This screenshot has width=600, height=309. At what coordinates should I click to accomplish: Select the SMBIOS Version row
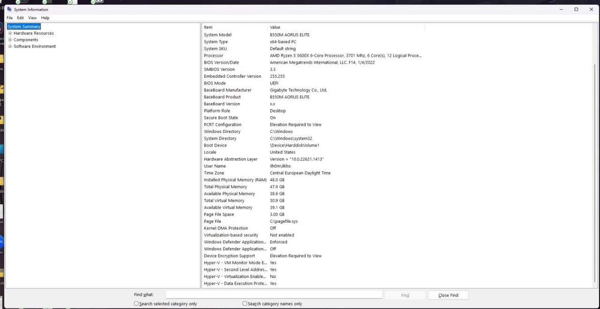coord(313,69)
